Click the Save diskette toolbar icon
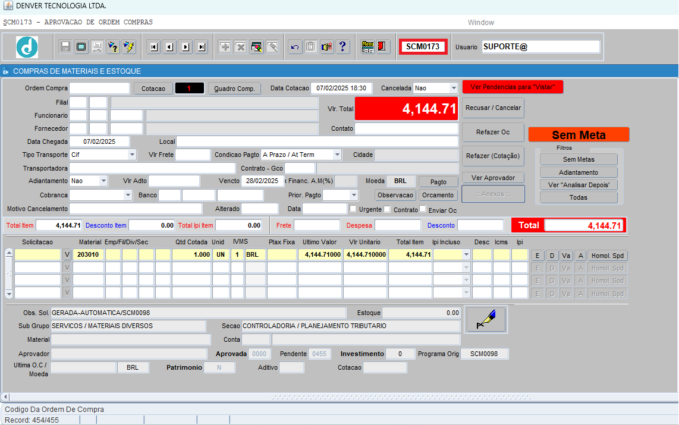 tap(65, 47)
